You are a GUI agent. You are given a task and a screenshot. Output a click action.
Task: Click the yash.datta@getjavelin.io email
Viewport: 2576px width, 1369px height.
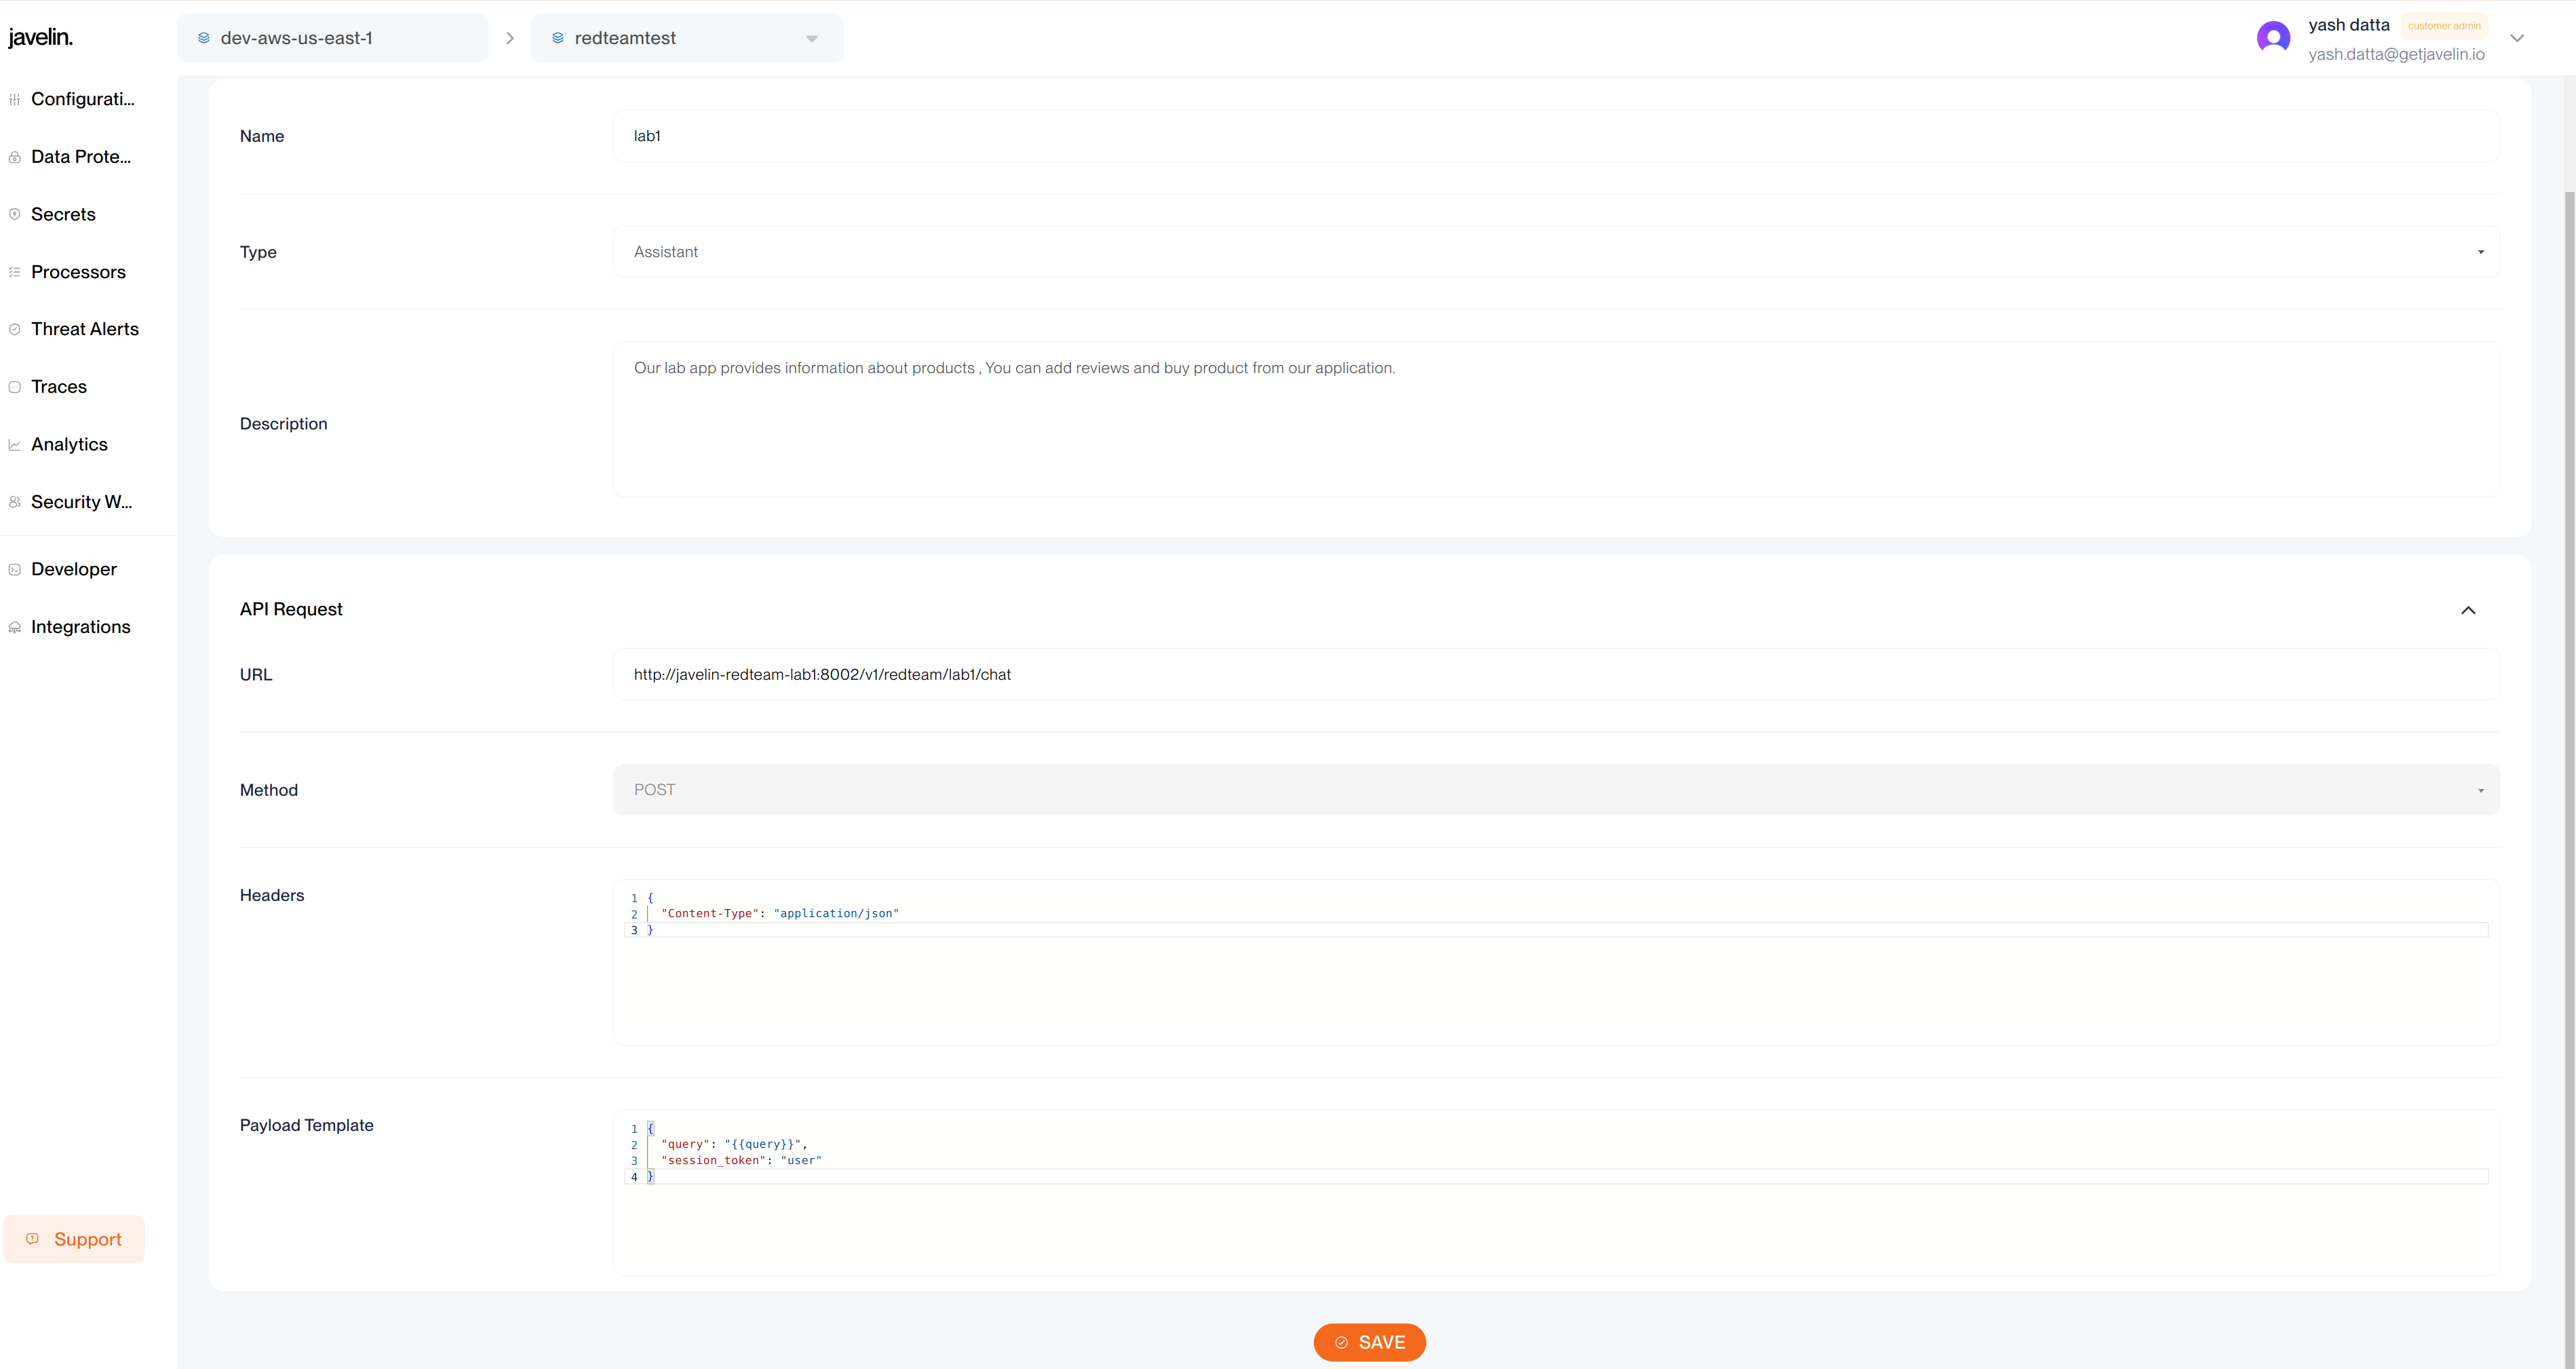[x=2396, y=54]
